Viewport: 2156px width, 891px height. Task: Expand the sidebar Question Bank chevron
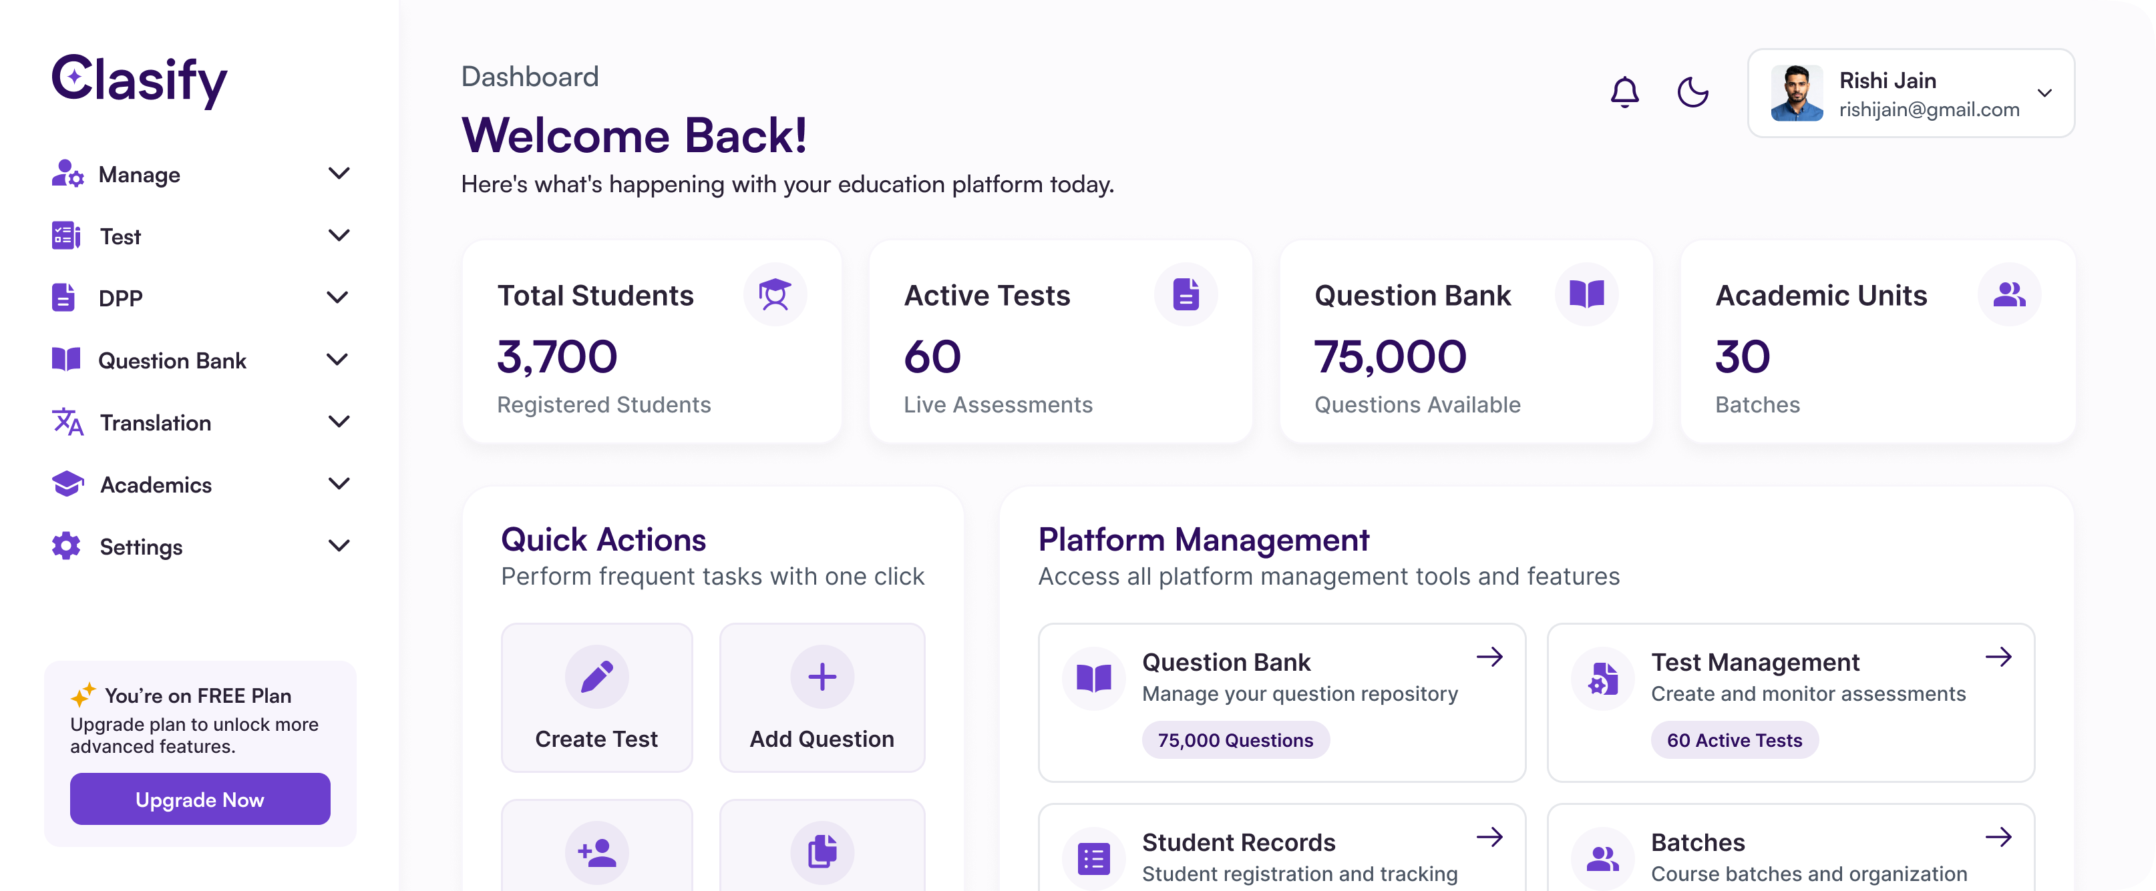tap(337, 360)
